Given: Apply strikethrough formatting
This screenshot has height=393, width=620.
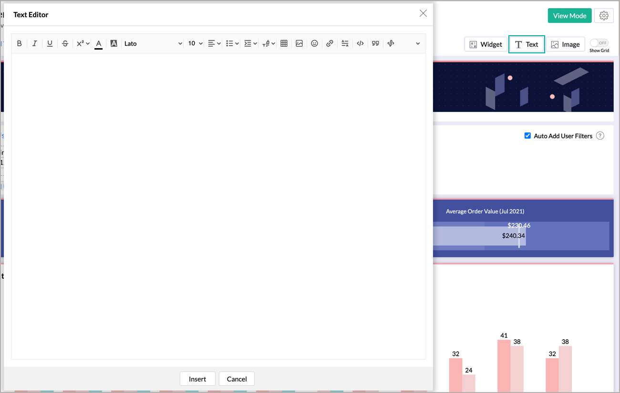Looking at the screenshot, I should coord(65,43).
